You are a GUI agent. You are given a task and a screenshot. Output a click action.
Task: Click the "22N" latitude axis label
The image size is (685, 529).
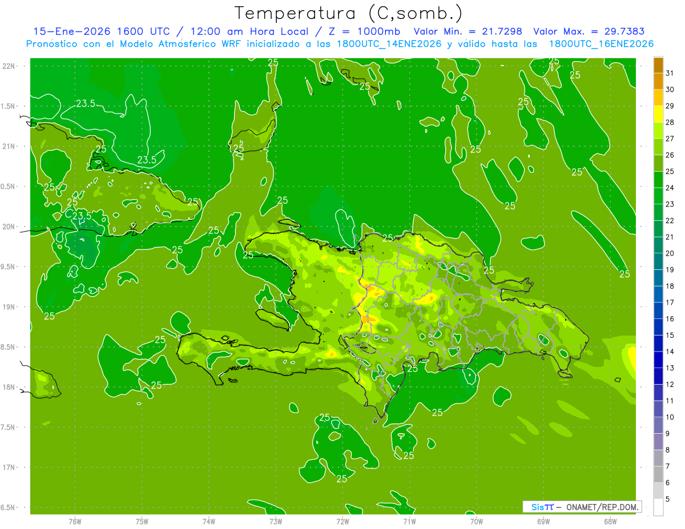click(9, 66)
